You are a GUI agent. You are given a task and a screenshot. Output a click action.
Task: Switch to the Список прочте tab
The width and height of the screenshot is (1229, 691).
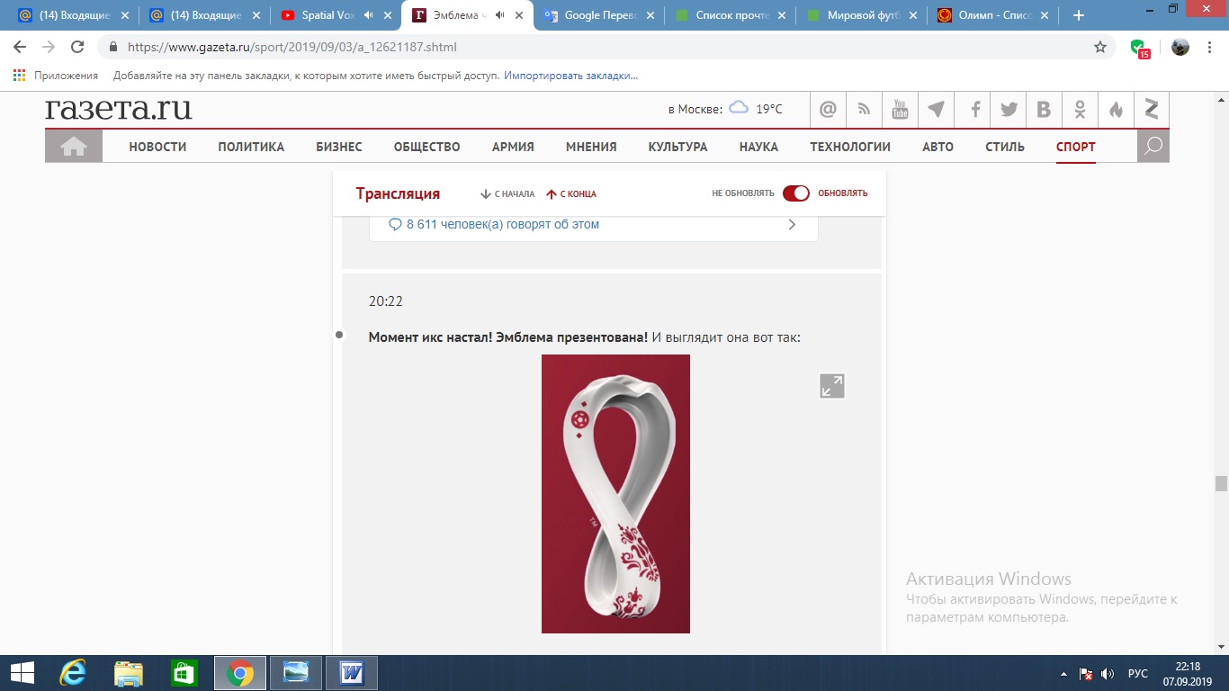click(x=729, y=15)
